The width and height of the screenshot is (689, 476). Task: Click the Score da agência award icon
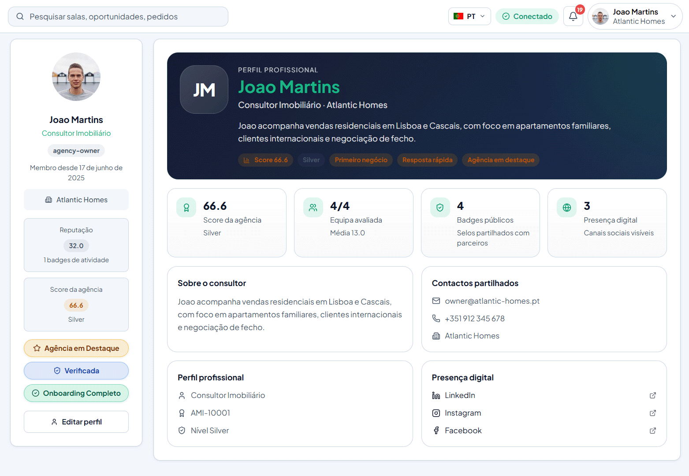pyautogui.click(x=186, y=208)
